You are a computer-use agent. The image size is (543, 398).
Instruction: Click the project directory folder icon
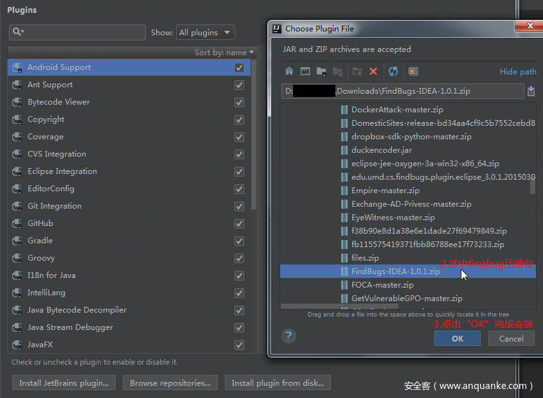pyautogui.click(x=321, y=71)
